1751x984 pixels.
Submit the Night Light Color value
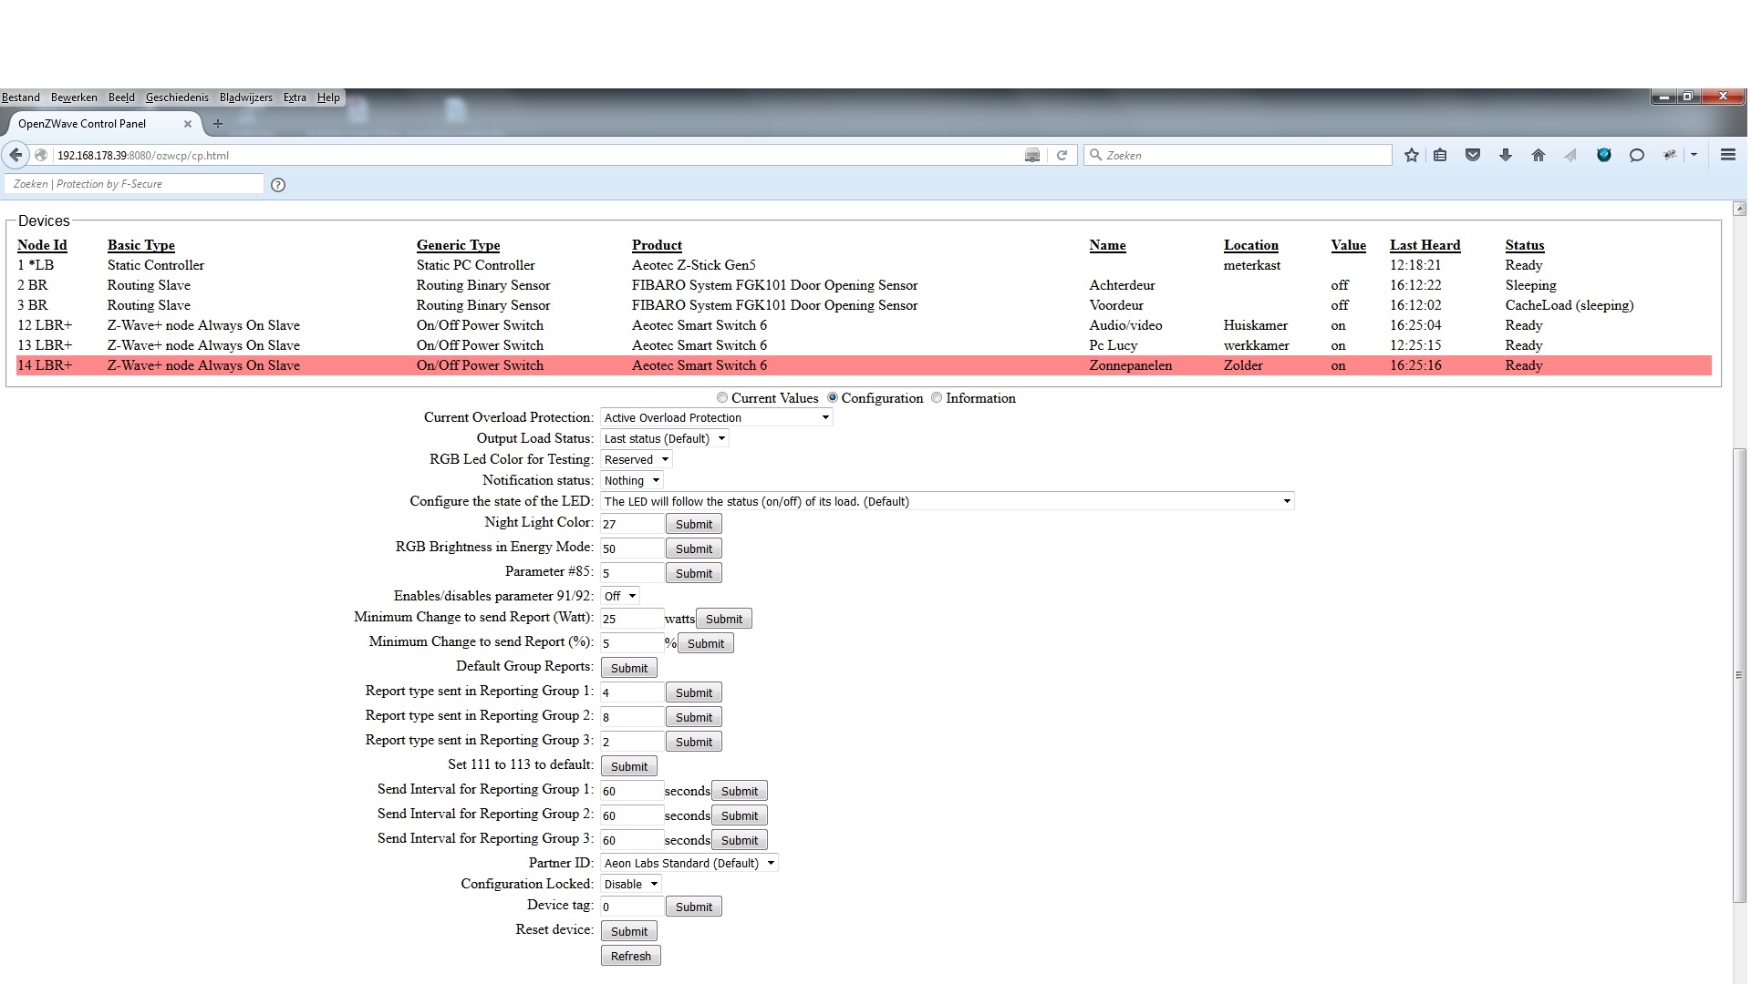coord(693,525)
